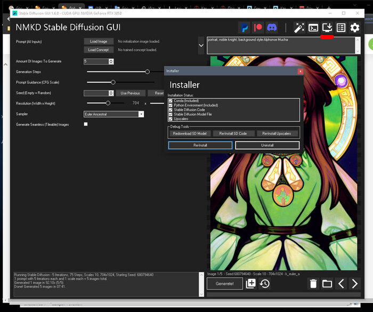Open the prompt history clock icon
This screenshot has width=373, height=312.
265,284
